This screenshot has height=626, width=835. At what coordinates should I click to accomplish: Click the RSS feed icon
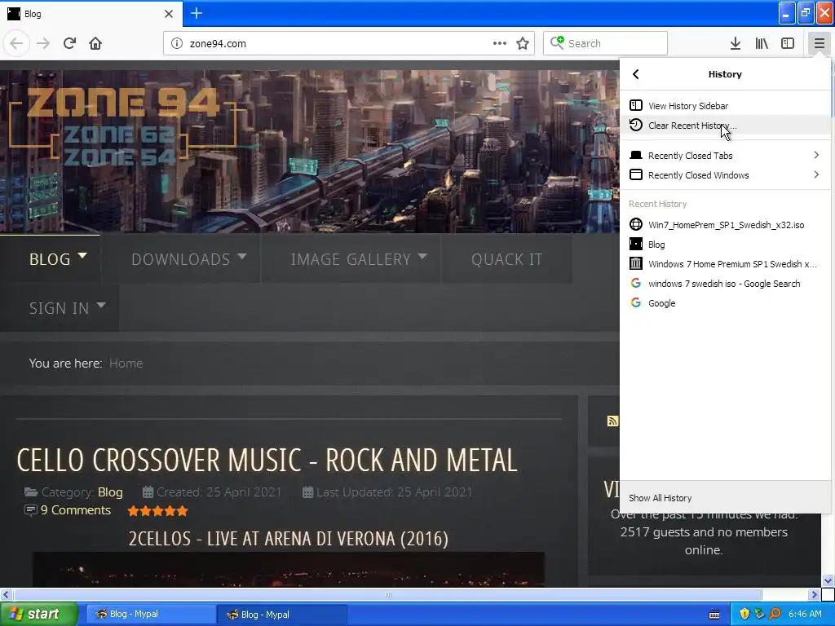point(612,421)
